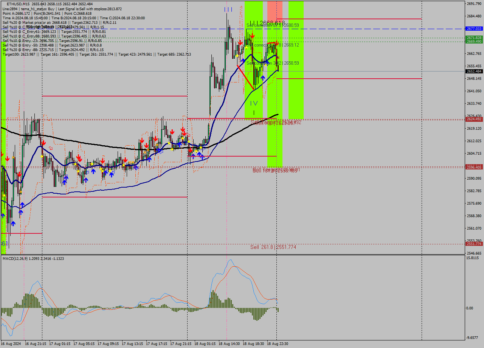Click the 2612.025 price axis value
The width and height of the screenshot is (484, 348).
[x=474, y=141]
